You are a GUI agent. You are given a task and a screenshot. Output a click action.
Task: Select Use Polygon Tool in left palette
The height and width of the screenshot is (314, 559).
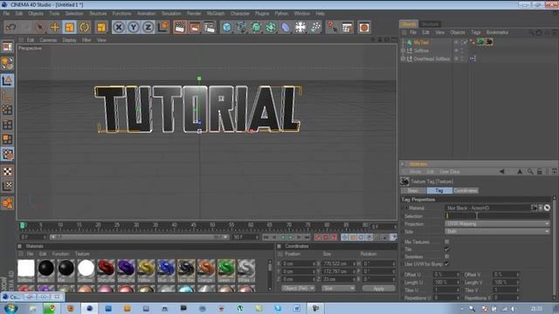(x=7, y=140)
